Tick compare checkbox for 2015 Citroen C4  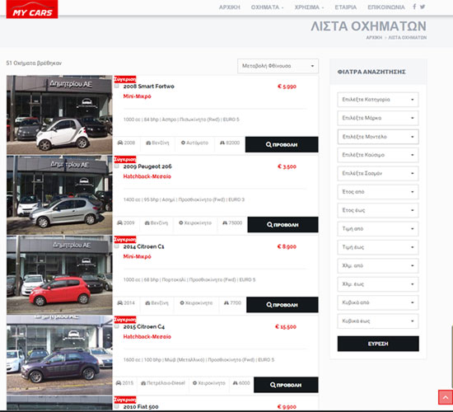(117, 326)
